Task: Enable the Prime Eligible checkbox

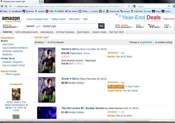Action: click(4, 74)
